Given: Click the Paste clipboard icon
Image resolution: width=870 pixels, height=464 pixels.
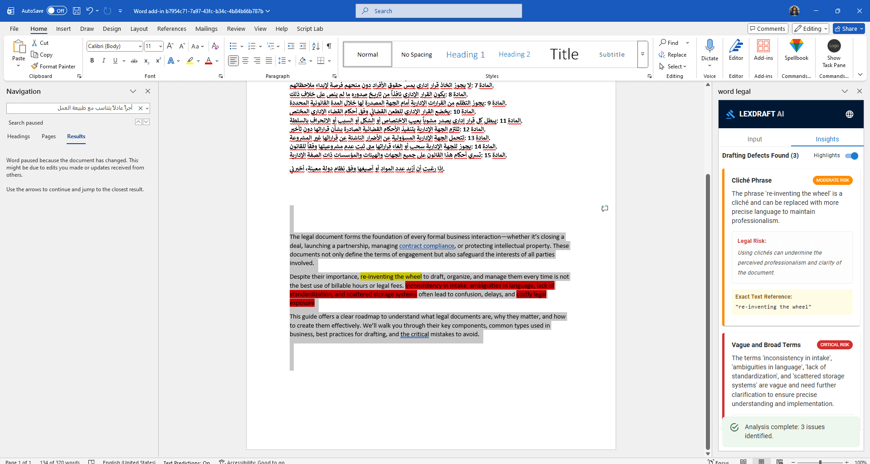Looking at the screenshot, I should click(19, 47).
